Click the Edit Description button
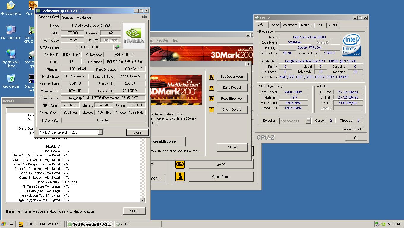This screenshot has width=404, height=228. [232, 77]
